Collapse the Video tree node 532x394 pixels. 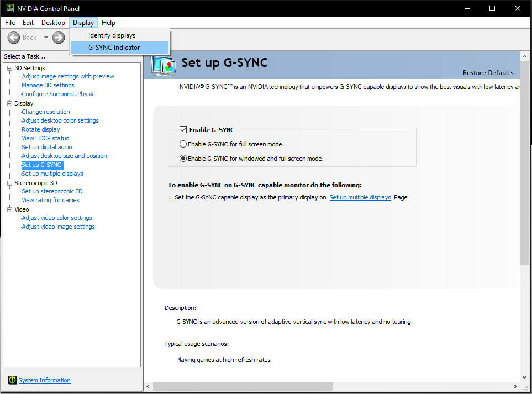(x=10, y=209)
